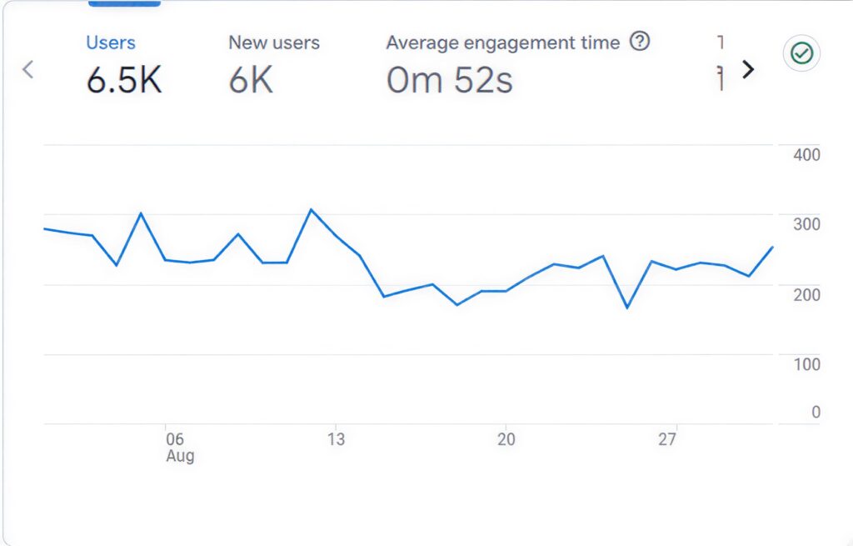Click the 06 Aug axis label
853x546 pixels.
tap(178, 446)
